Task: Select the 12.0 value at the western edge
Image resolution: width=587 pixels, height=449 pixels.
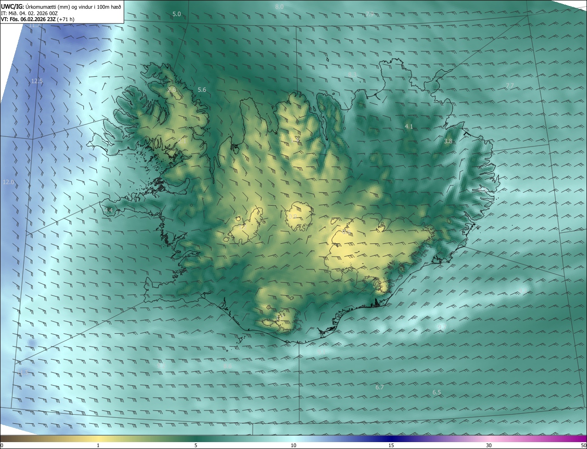Action: (9, 182)
